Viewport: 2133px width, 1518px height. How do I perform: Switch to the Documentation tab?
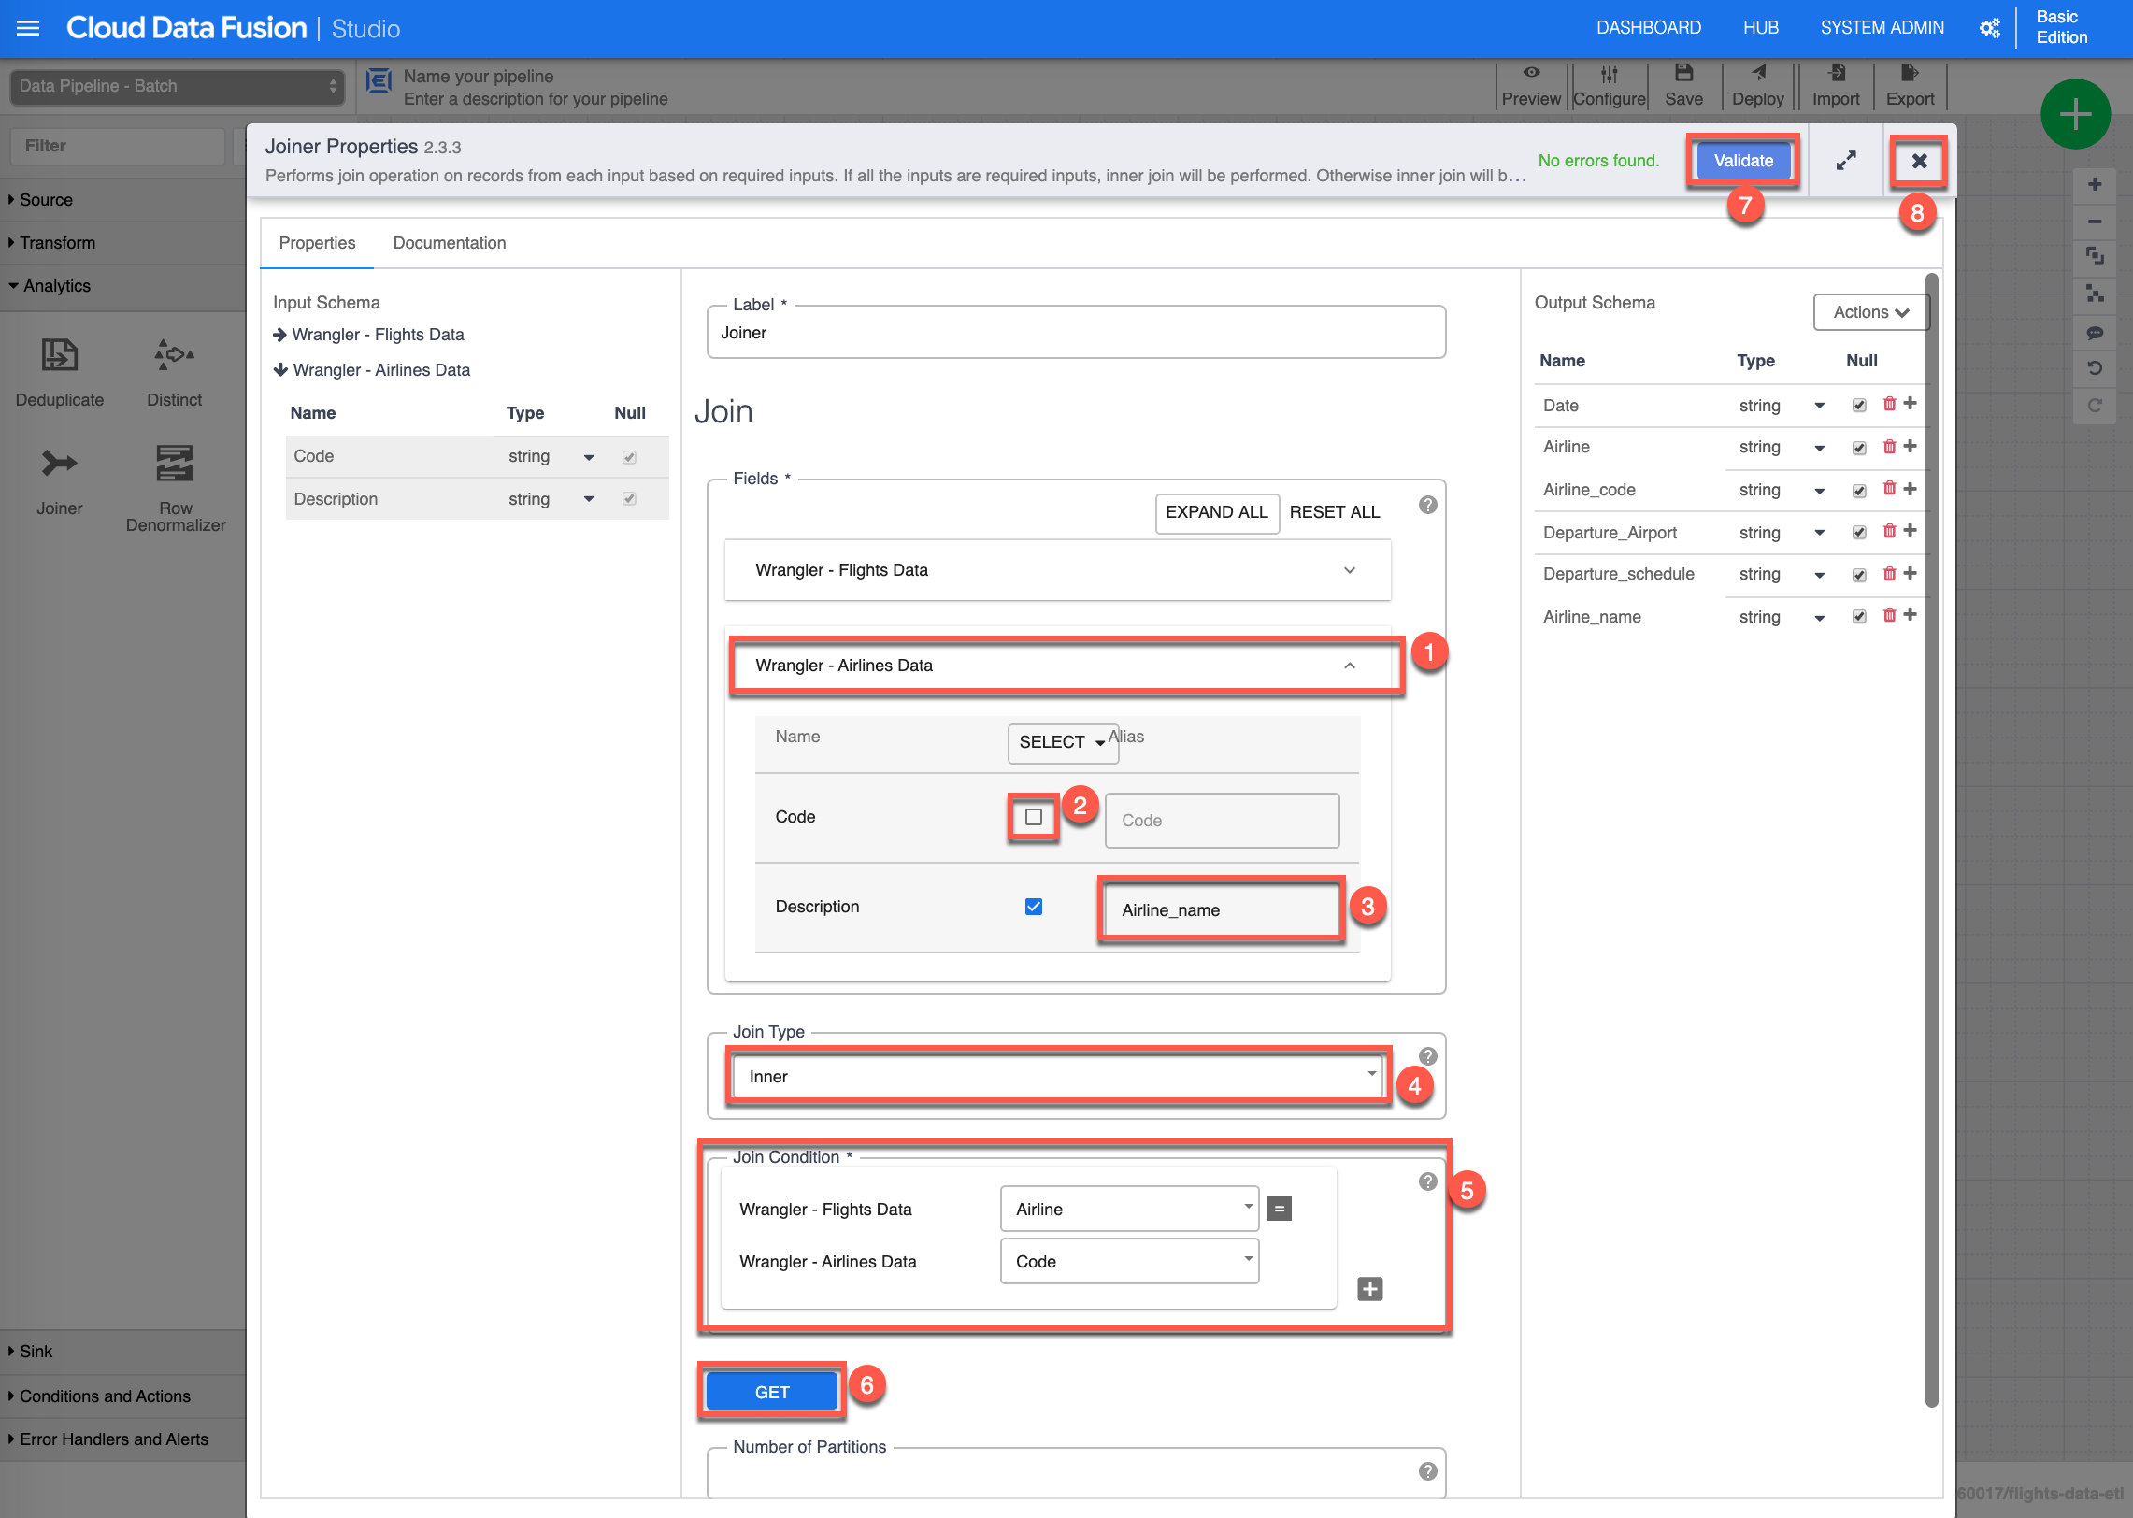(x=449, y=243)
